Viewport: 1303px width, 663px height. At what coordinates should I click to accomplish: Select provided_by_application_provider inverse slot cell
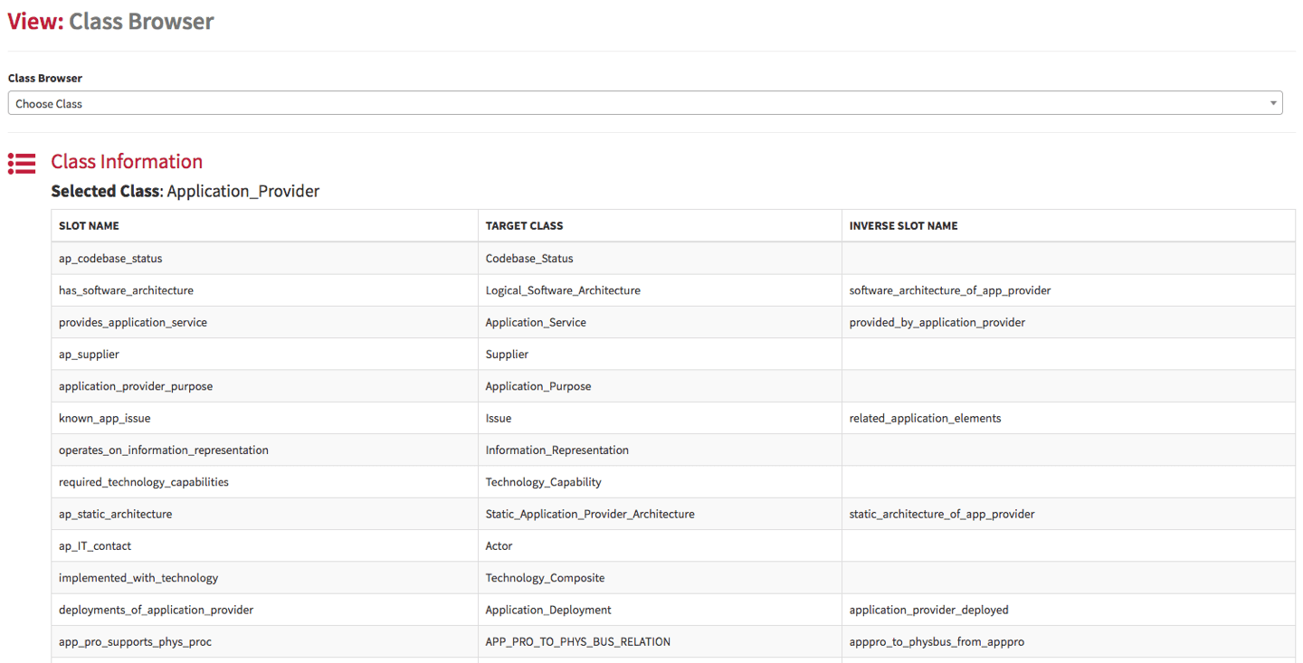click(x=1069, y=322)
